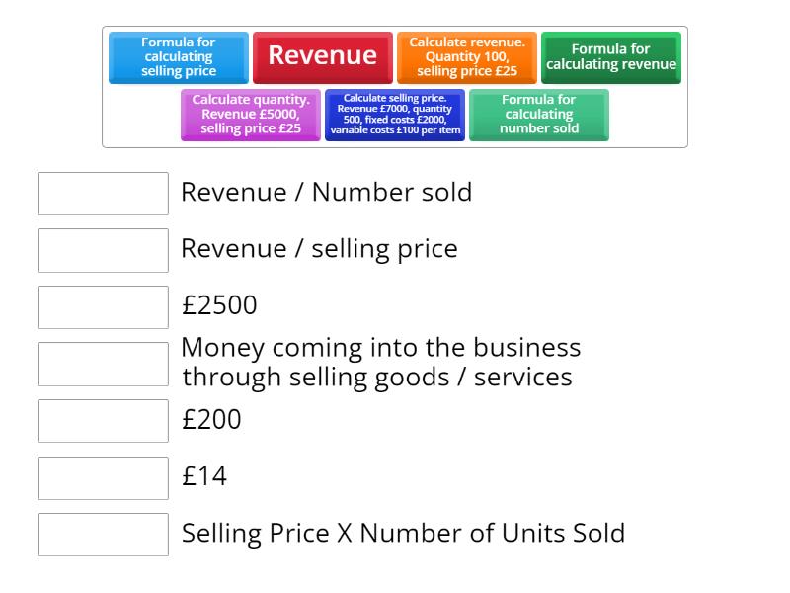
Task: Click the box beside 'Money coming into the business'
Action: click(104, 364)
